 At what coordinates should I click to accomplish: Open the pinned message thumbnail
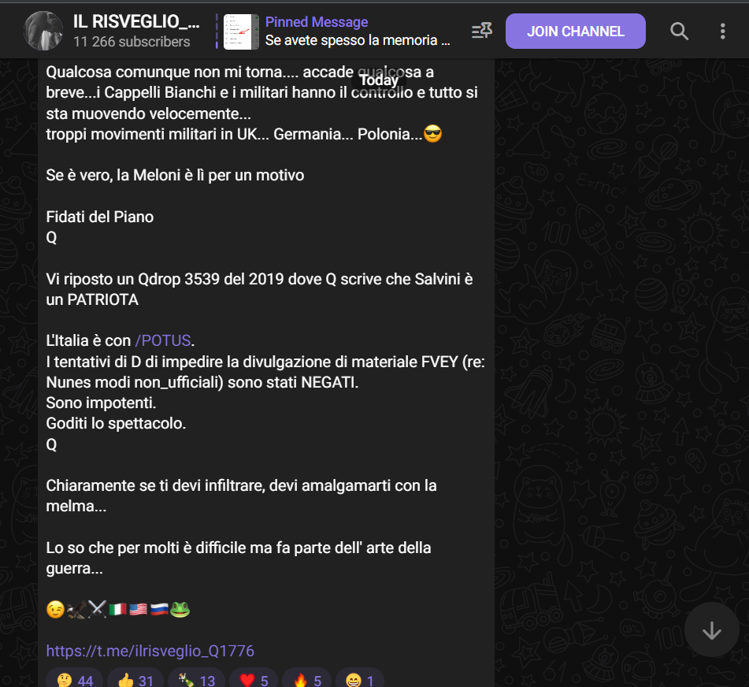coord(241,32)
